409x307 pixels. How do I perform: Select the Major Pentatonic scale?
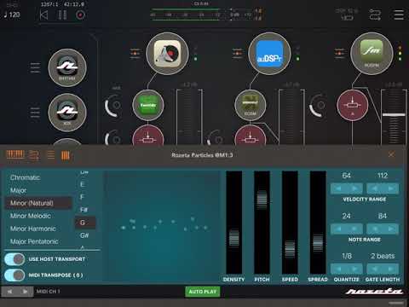tap(34, 241)
